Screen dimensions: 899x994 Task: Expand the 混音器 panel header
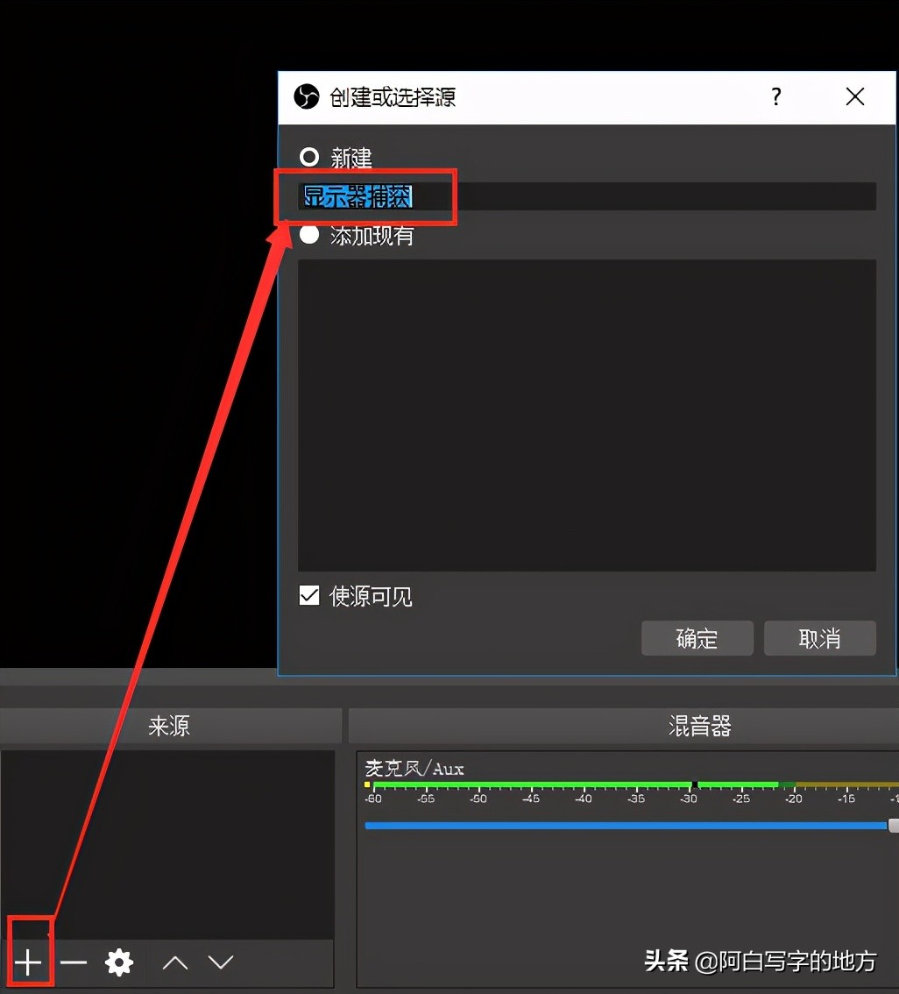pos(698,726)
